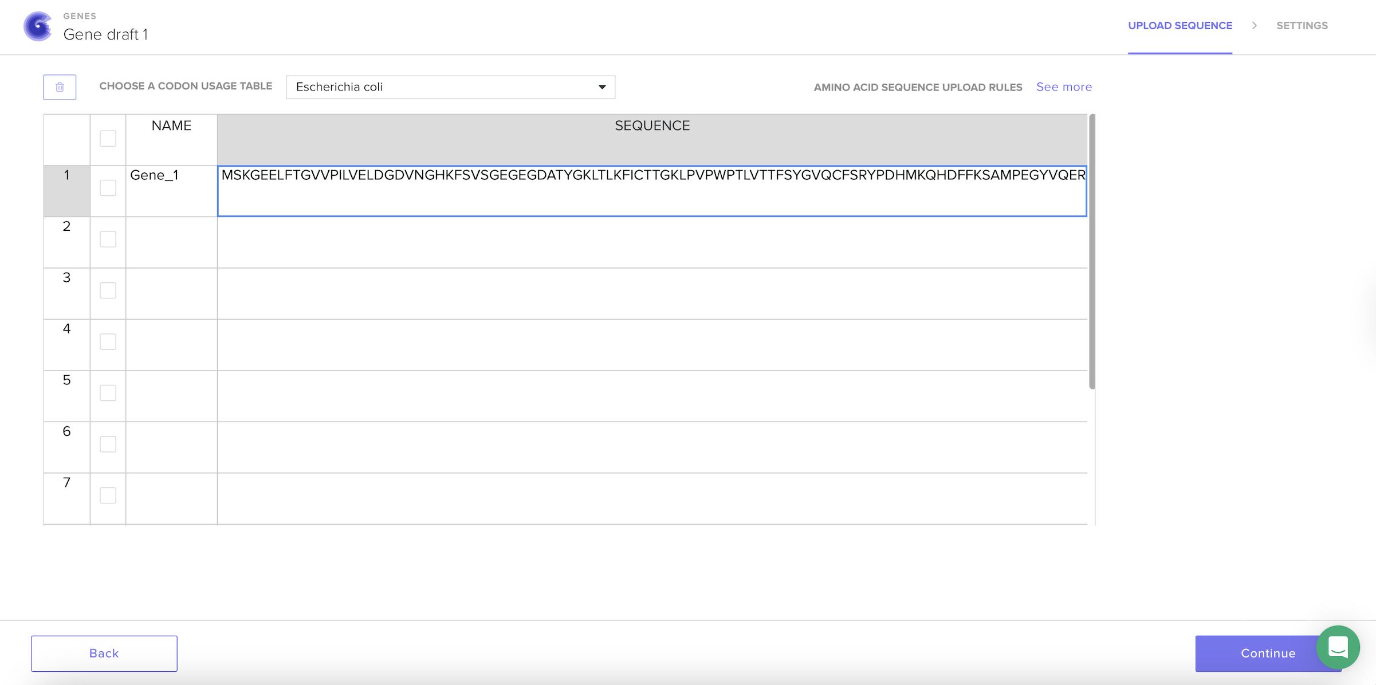
Task: Click the breadcrumb chevron after Upload Sequence
Action: 1254,26
